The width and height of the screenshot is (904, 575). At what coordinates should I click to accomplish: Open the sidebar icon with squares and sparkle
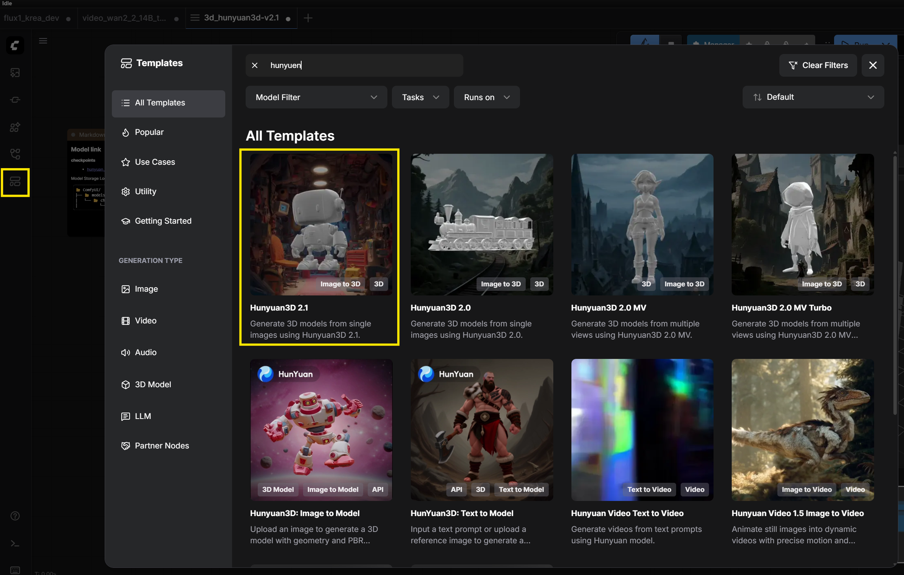click(15, 127)
